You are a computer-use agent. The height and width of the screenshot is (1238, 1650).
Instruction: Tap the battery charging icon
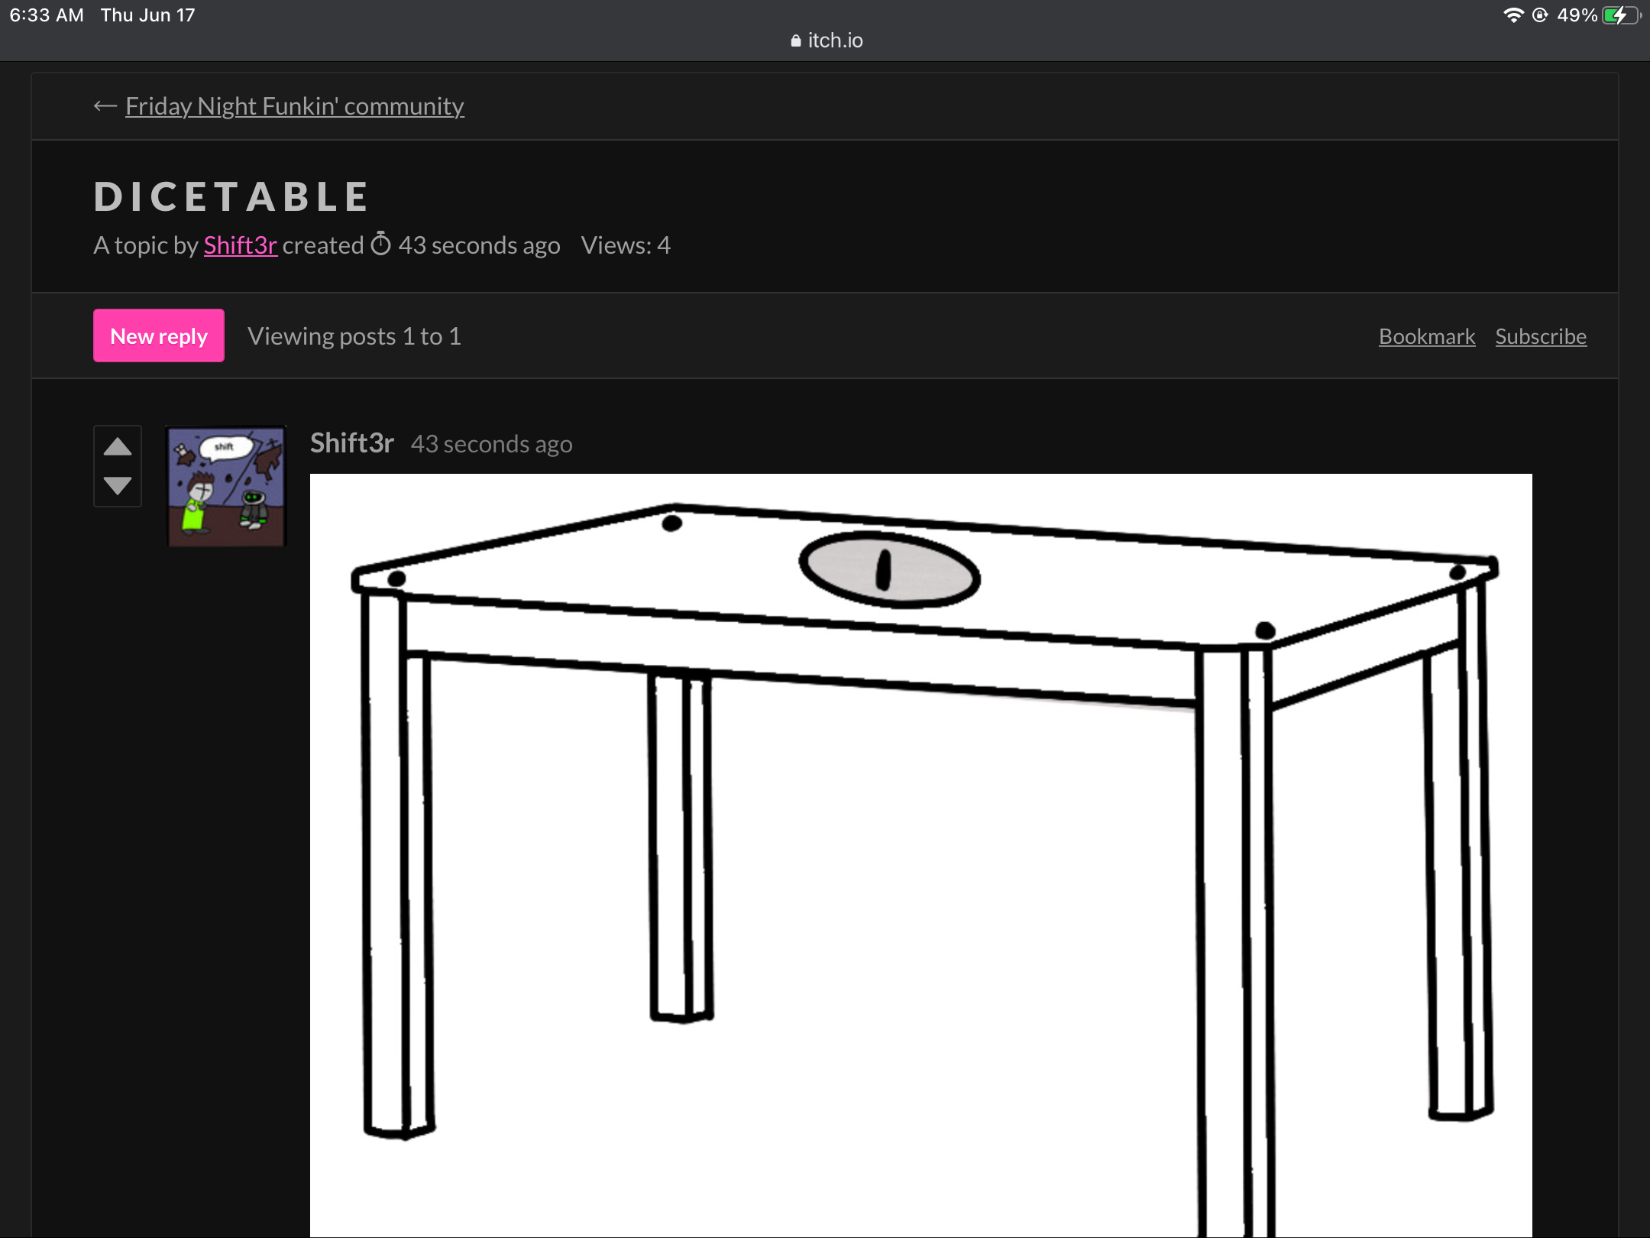coord(1621,15)
